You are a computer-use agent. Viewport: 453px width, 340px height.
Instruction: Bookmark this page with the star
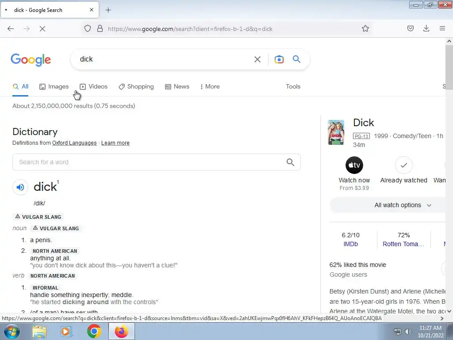[x=365, y=28]
